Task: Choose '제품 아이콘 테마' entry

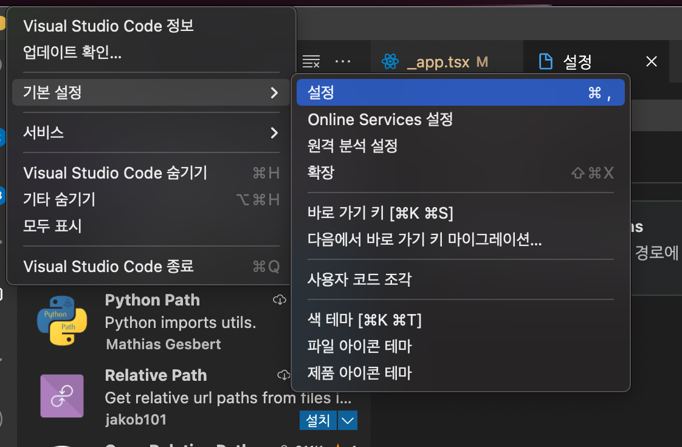Action: 461,373
